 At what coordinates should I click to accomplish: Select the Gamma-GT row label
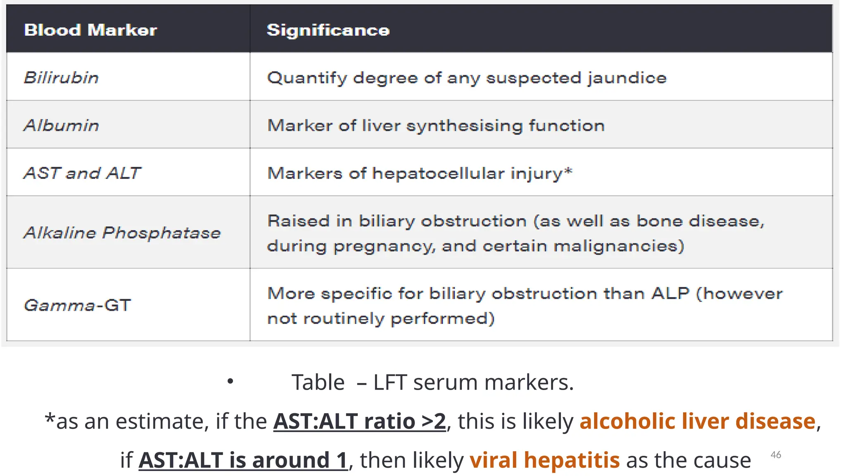[x=78, y=305]
